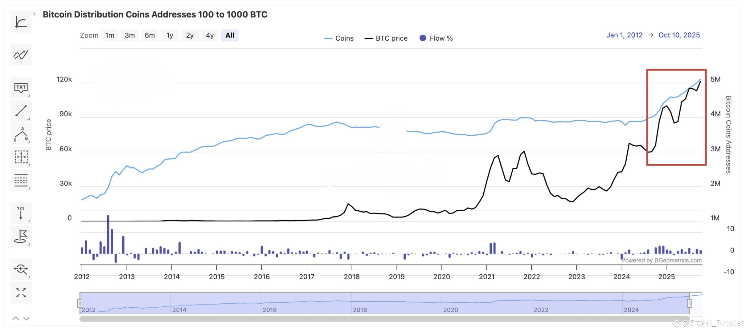This screenshot has height=331, width=746.
Task: Select the dashed-box measure tool
Action: 21,157
